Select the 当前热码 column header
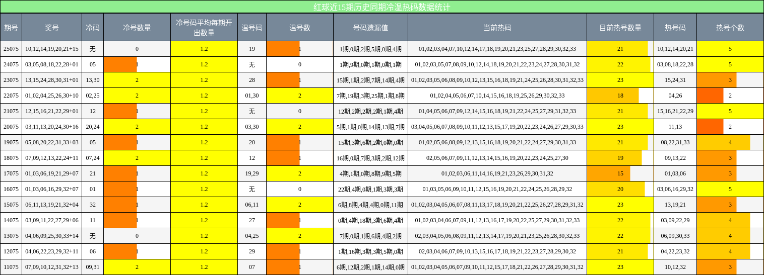Screen dimensions: 764x275 tap(497, 28)
